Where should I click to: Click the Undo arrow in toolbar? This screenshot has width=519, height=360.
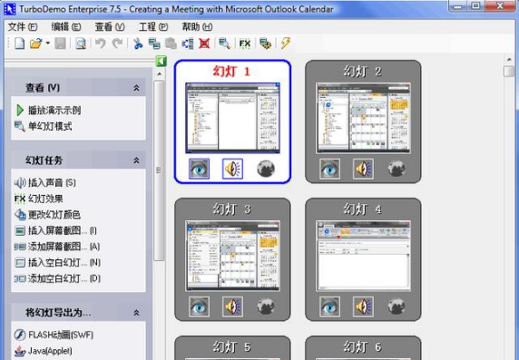101,44
